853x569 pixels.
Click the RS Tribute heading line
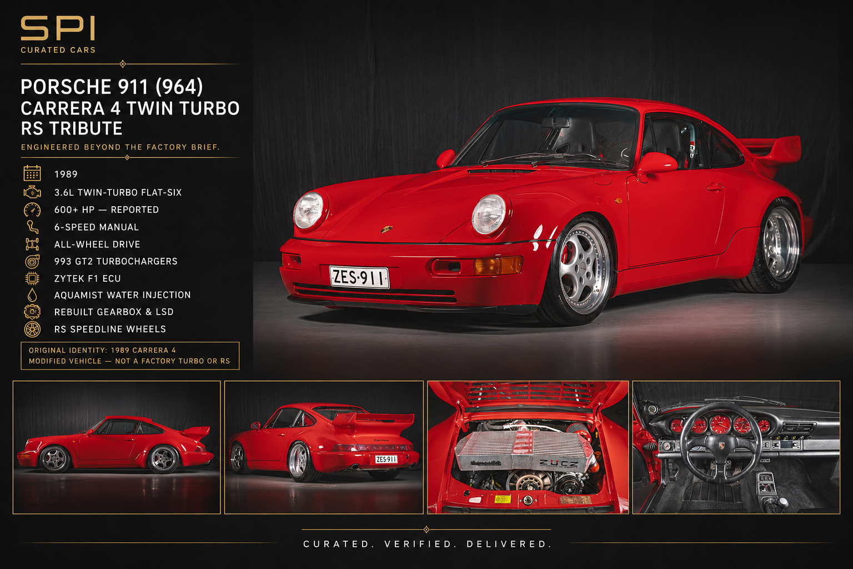[72, 128]
